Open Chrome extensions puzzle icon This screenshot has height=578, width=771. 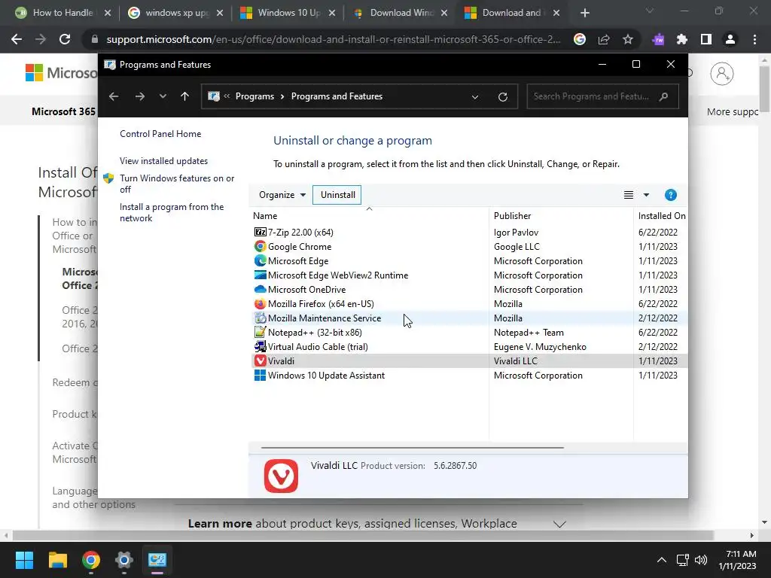pyautogui.click(x=682, y=39)
